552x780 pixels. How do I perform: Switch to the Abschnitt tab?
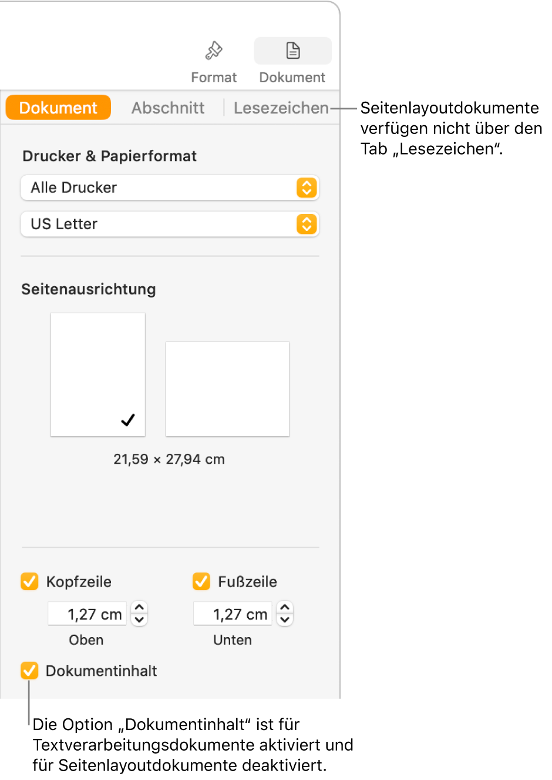[x=168, y=108]
